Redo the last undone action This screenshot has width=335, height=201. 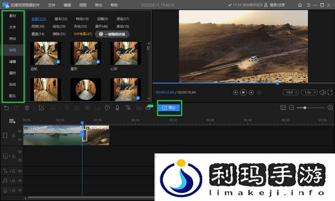(x=16, y=108)
